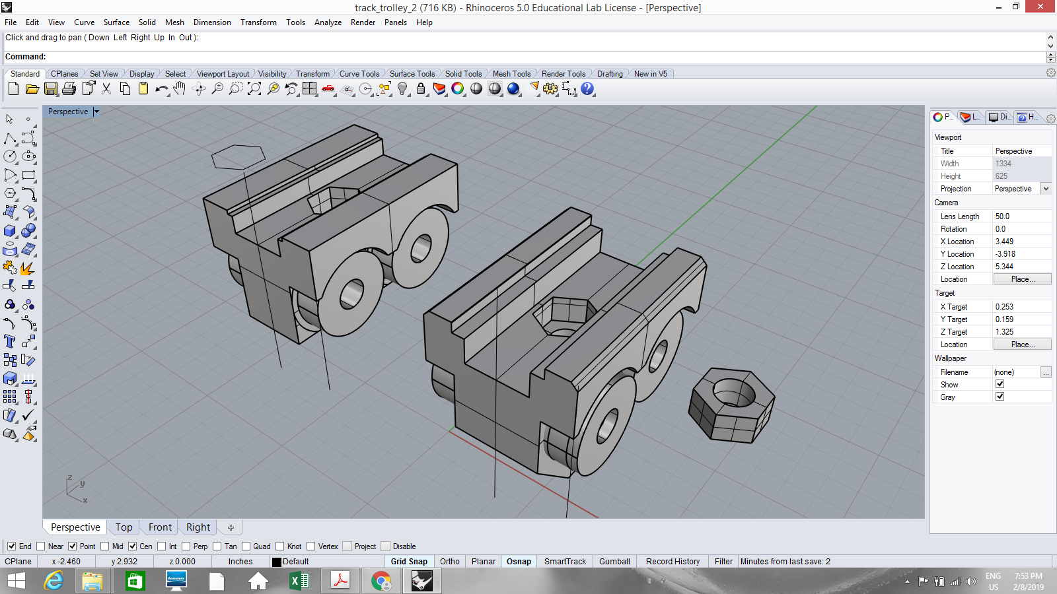Add a new viewport tab with plus icon
This screenshot has height=594, width=1057.
click(x=231, y=527)
